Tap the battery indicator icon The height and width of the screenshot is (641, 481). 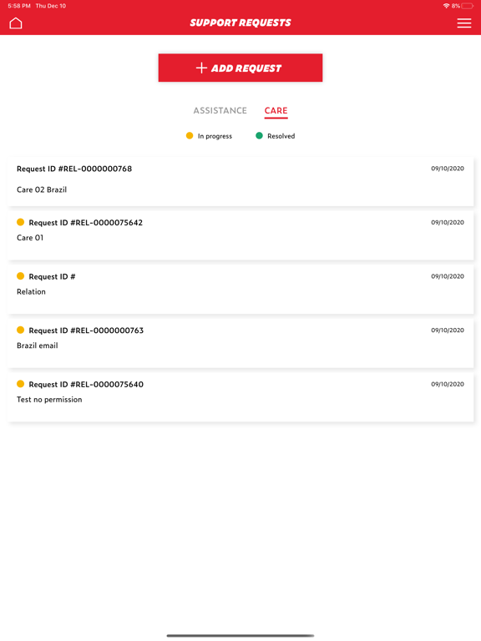[467, 6]
